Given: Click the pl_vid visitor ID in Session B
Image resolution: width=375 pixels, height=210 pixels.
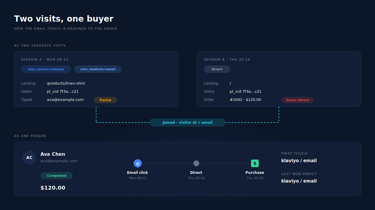Looking at the screenshot, I should [246, 92].
